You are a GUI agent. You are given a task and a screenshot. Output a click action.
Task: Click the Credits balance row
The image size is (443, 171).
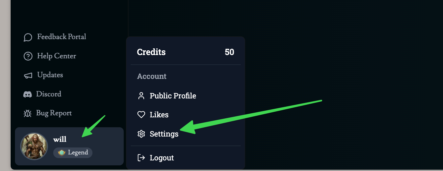185,52
